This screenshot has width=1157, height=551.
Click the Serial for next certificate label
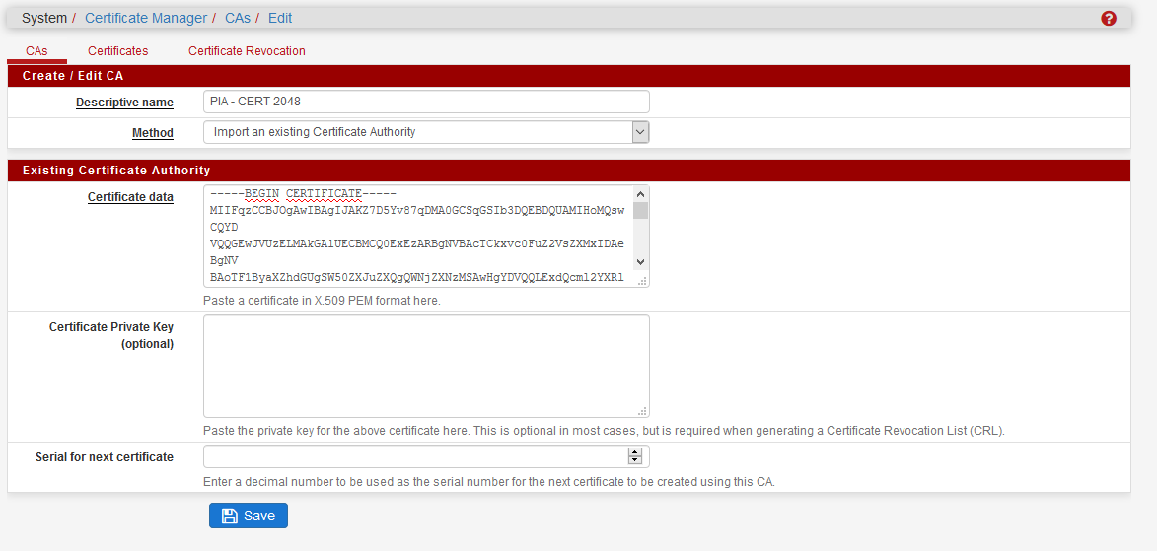point(105,457)
